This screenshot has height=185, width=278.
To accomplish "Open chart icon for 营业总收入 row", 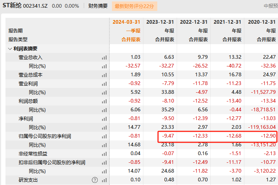I will tap(104, 57).
